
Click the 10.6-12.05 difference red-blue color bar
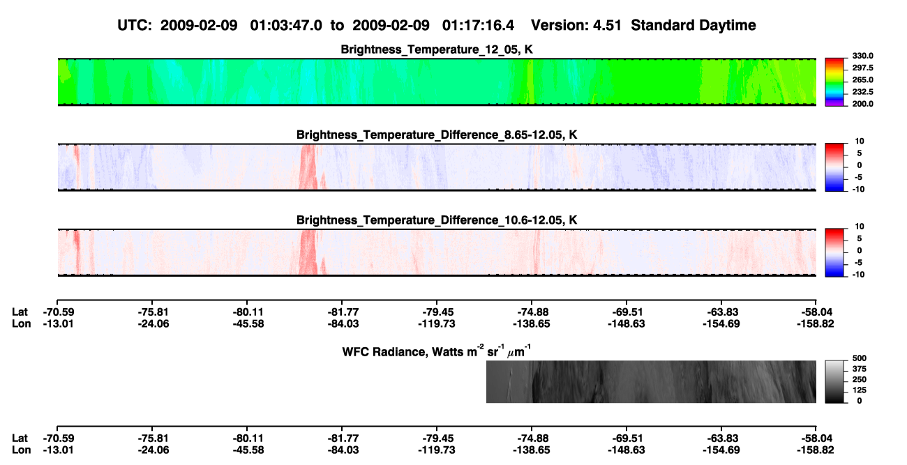(x=834, y=252)
